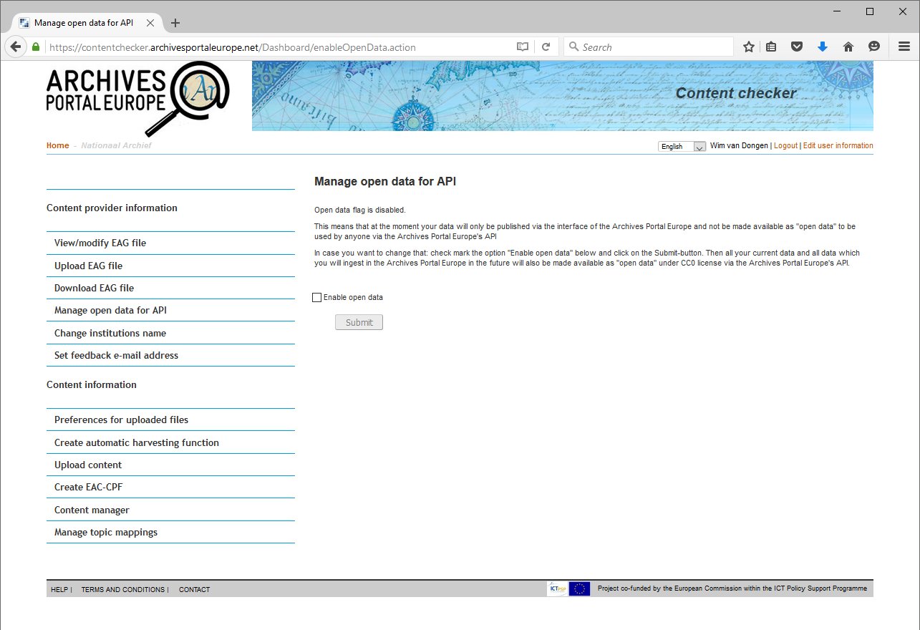Open Create automatic harvesting function
920x630 pixels.
point(170,442)
